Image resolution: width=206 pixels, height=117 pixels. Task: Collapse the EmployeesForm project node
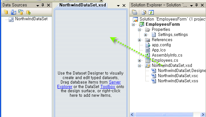tap(133, 24)
